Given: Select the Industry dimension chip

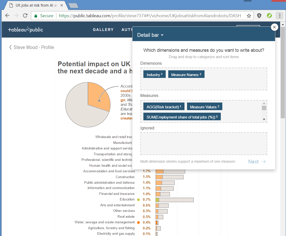Looking at the screenshot, I should (154, 75).
